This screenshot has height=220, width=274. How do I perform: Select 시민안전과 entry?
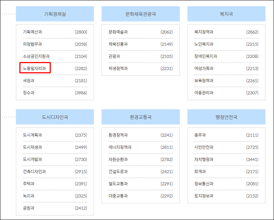coord(204,147)
